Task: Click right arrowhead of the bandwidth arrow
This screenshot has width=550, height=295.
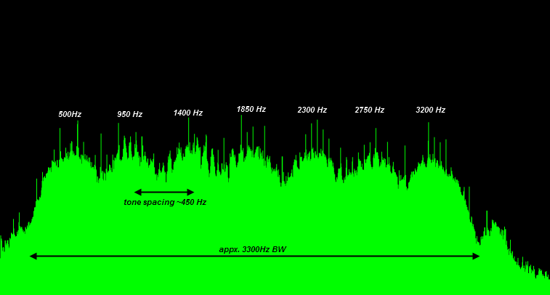Action: point(476,256)
